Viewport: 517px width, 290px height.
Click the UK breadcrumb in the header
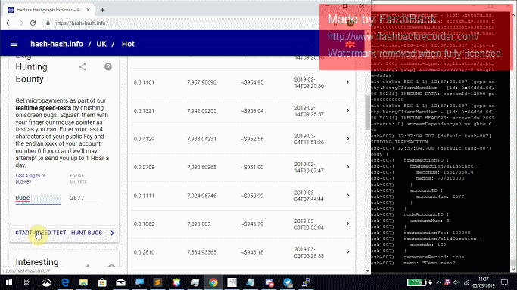(x=101, y=44)
